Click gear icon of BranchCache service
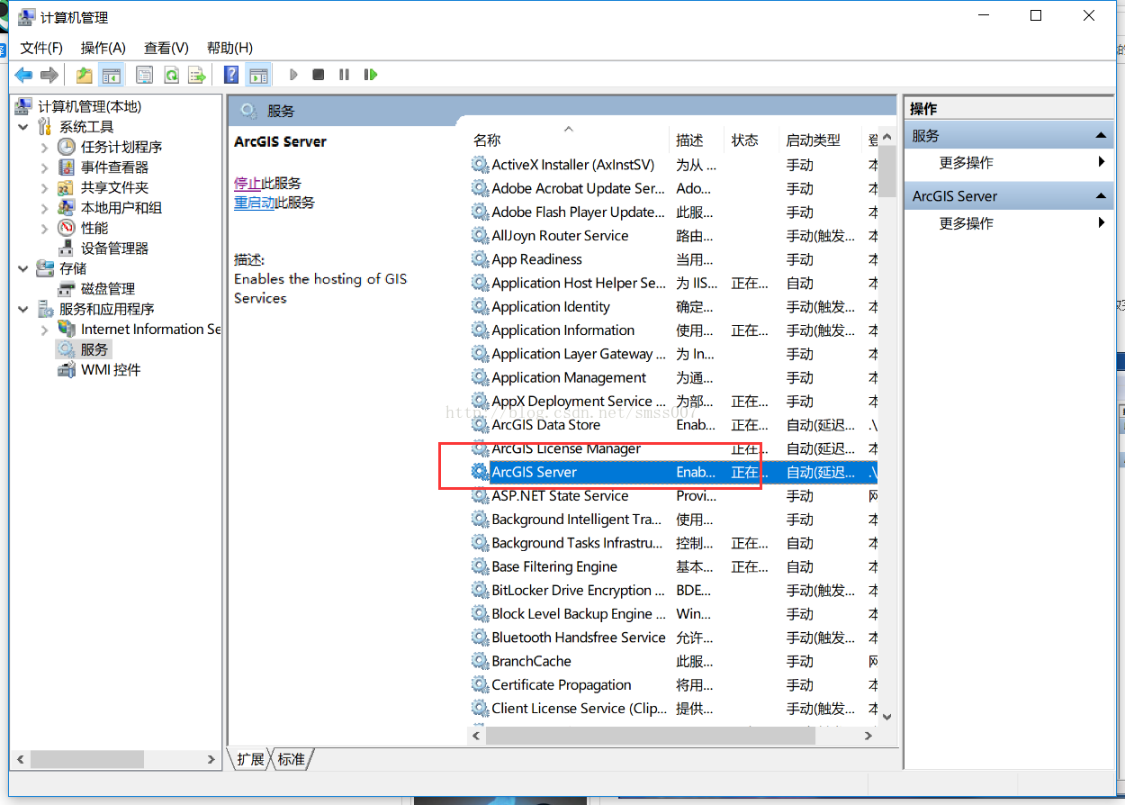The image size is (1125, 805). (480, 661)
